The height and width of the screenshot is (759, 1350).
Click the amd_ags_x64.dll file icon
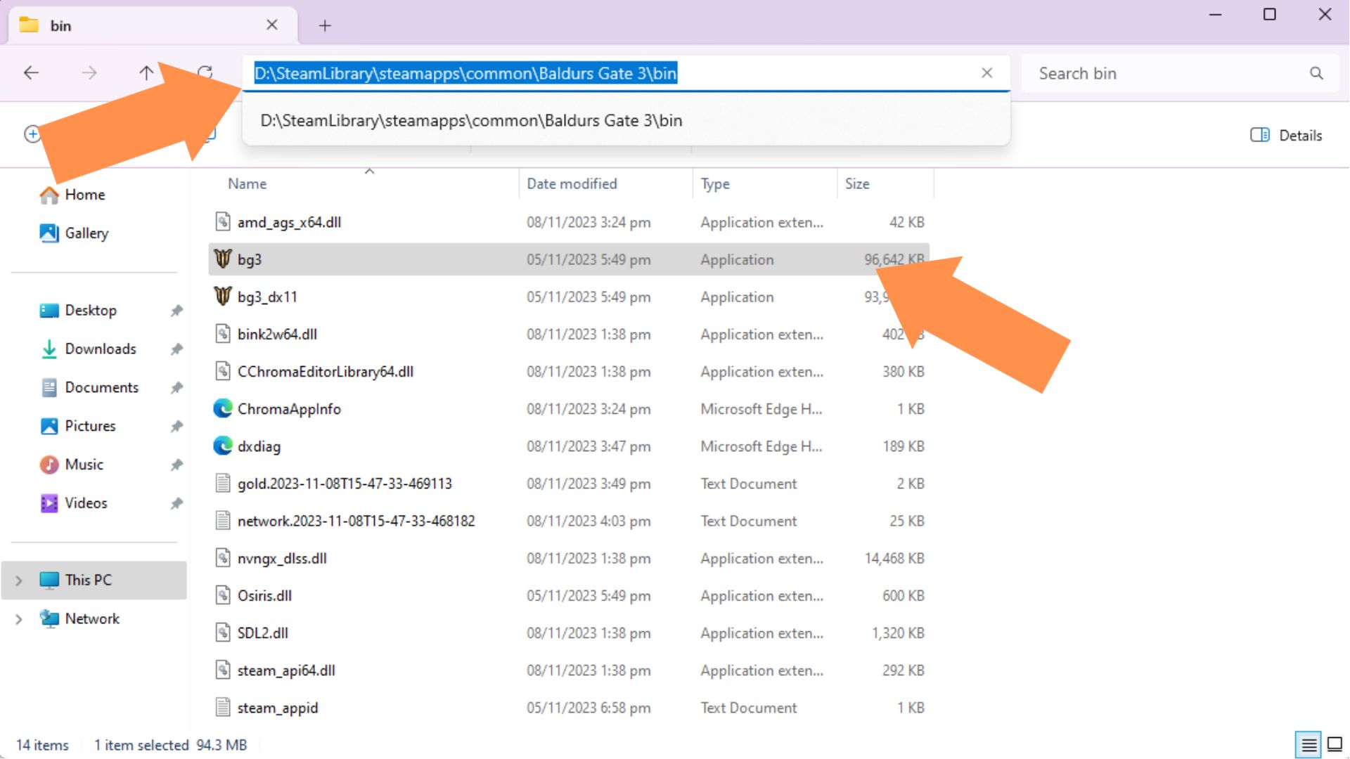[x=223, y=222]
